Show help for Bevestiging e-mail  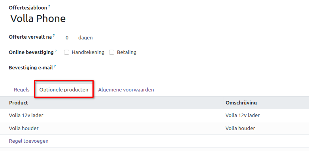pyautogui.click(x=55, y=67)
